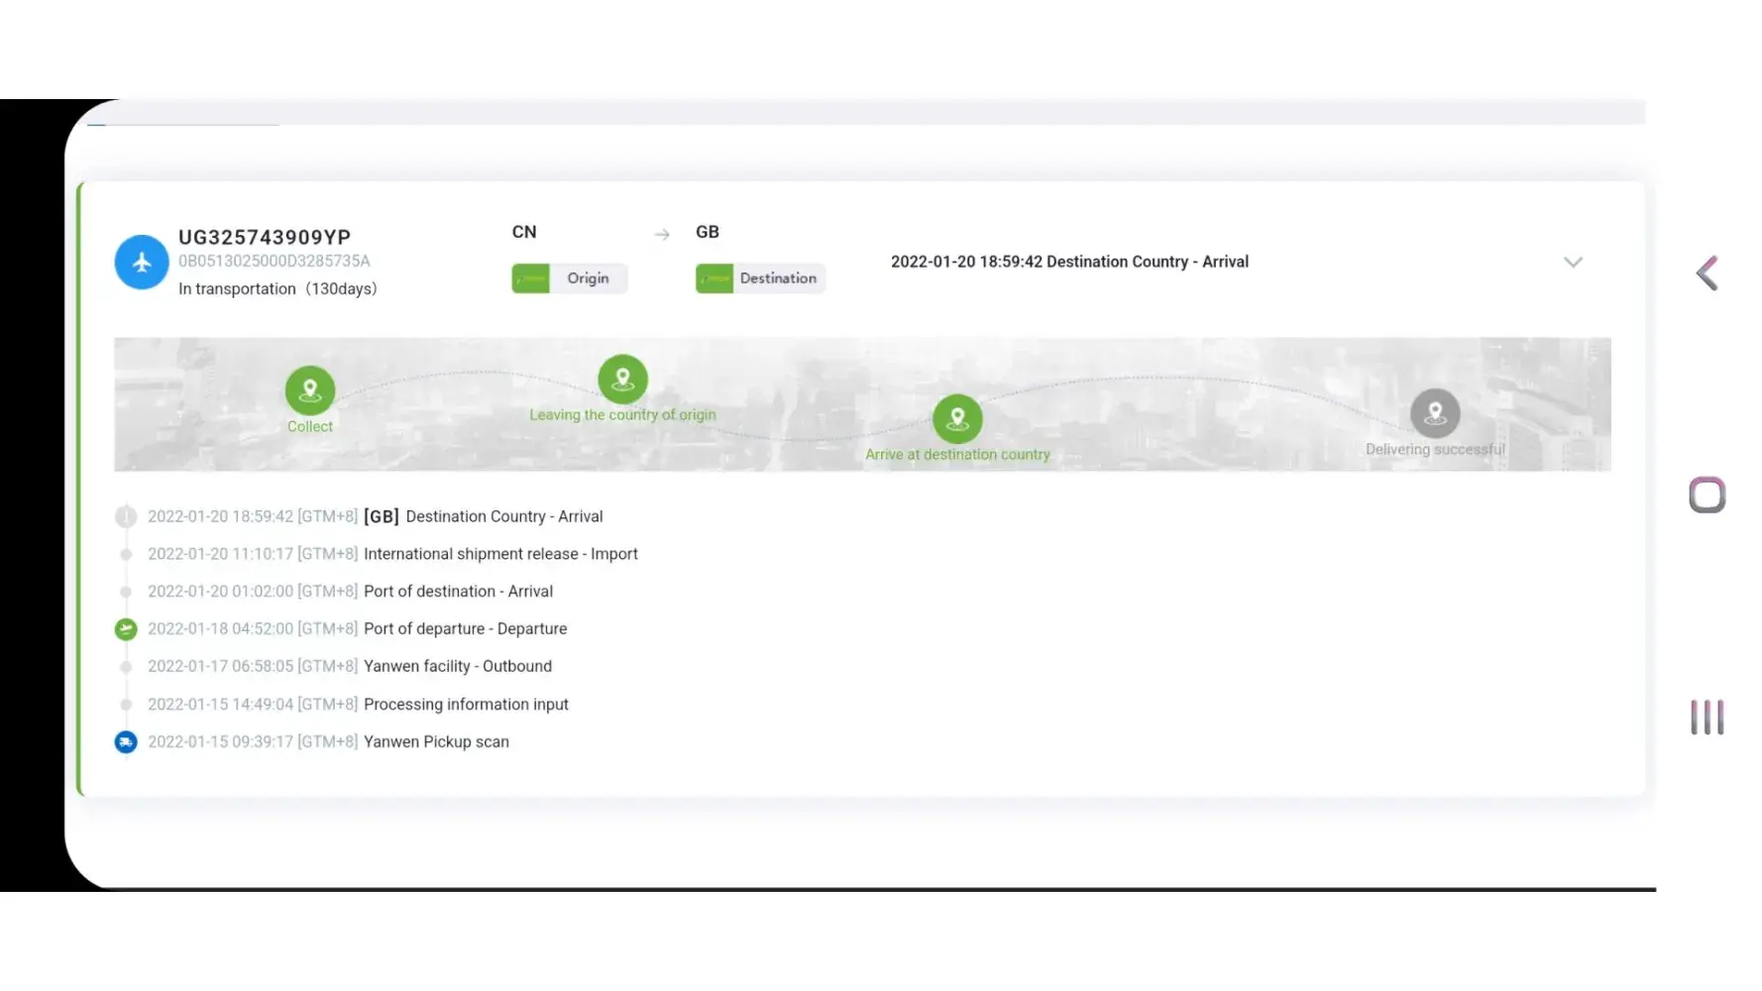
Task: Click the Collect milestone label
Action: [310, 427]
